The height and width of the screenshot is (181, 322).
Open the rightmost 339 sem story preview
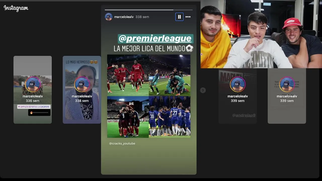(x=287, y=96)
